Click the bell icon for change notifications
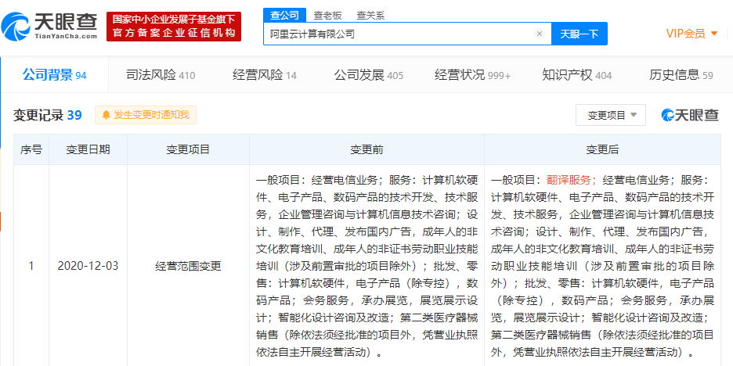This screenshot has height=366, width=733. (x=107, y=115)
